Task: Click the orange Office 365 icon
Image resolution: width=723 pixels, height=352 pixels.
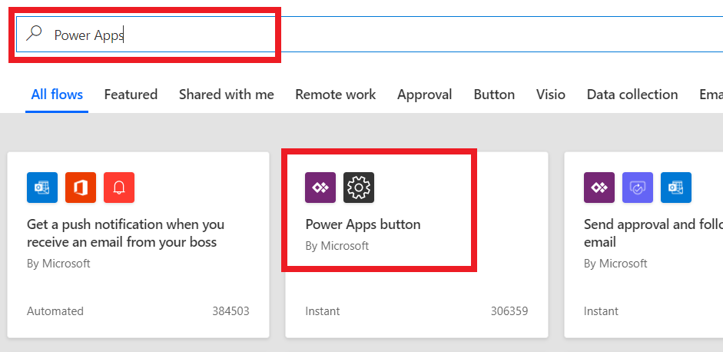Action: pos(81,188)
